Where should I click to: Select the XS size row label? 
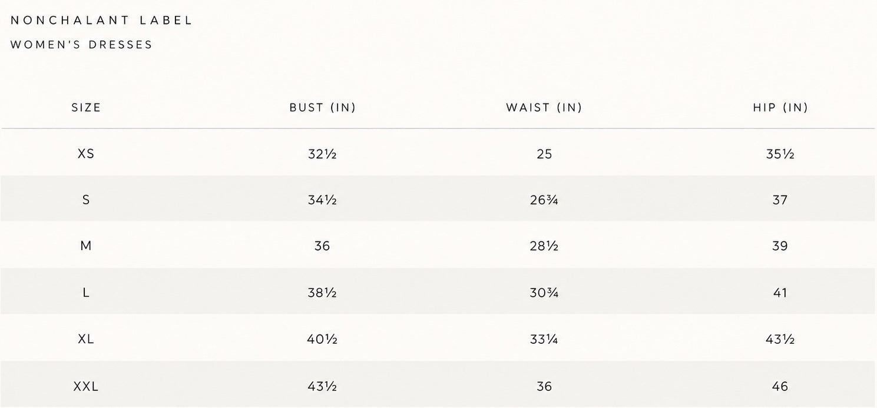point(86,154)
